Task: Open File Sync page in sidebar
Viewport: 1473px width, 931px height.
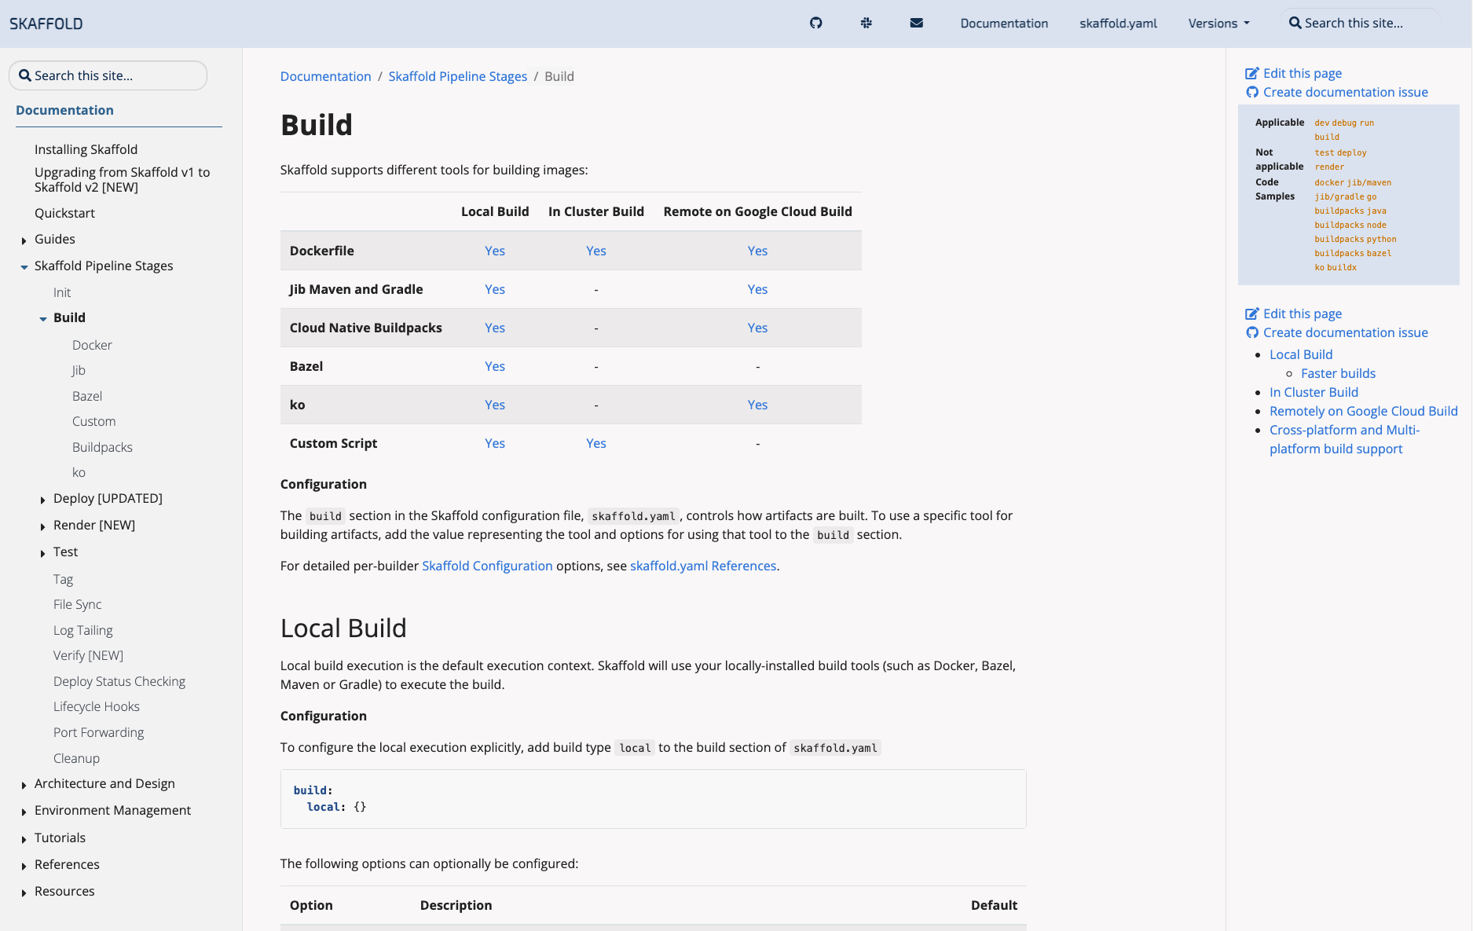Action: [x=77, y=604]
